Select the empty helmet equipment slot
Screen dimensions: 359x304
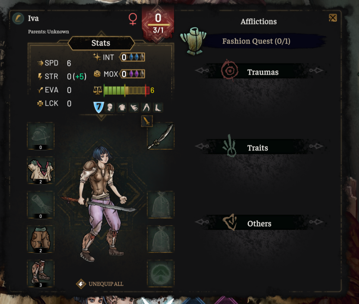(41, 136)
